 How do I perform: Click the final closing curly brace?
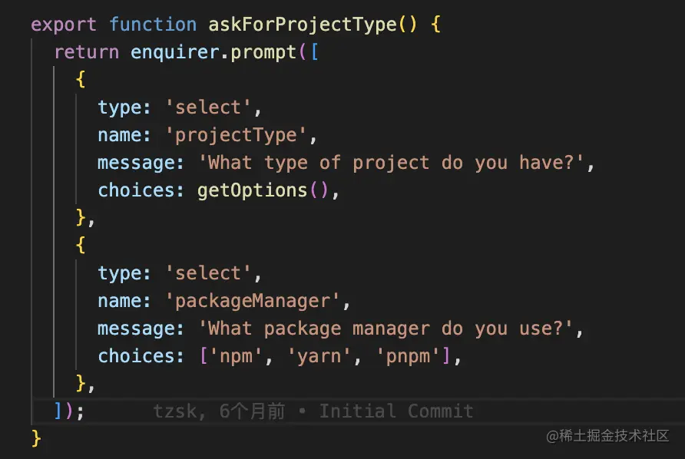pyautogui.click(x=36, y=438)
